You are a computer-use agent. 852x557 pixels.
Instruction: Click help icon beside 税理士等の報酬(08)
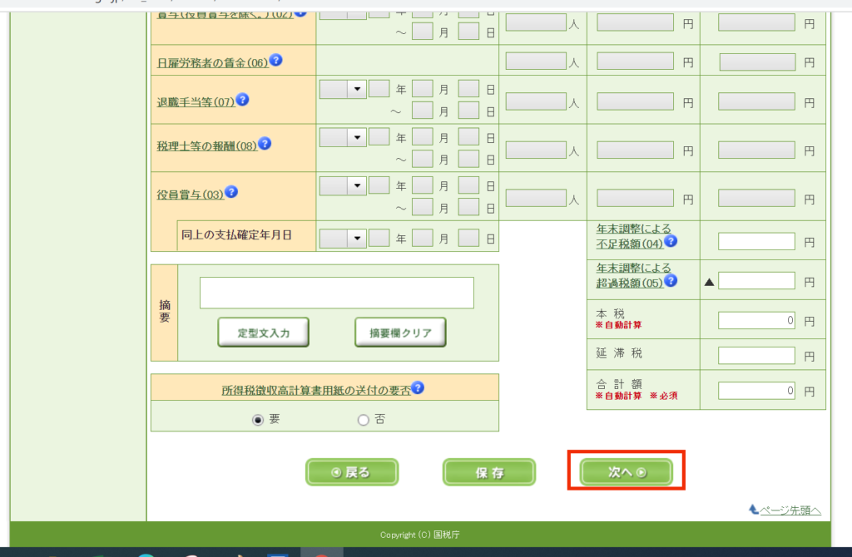pyautogui.click(x=264, y=144)
